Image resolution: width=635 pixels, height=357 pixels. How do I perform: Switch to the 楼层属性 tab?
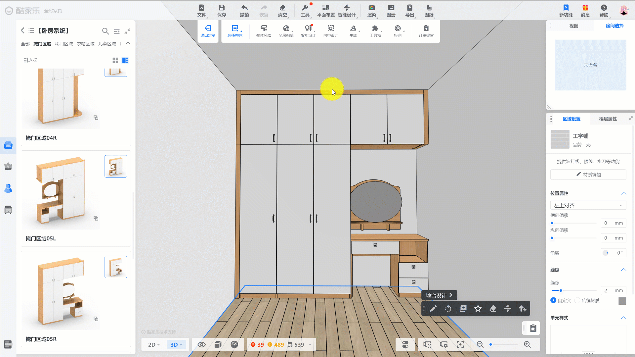pos(608,119)
